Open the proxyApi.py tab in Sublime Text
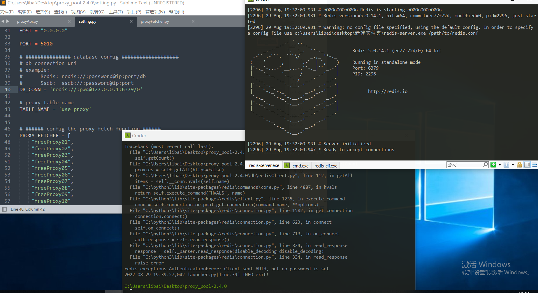This screenshot has height=293, width=538. click(x=27, y=22)
